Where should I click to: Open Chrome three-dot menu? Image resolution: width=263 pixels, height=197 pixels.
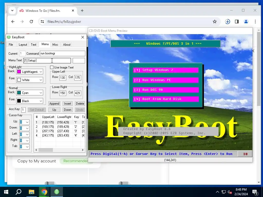(x=255, y=22)
